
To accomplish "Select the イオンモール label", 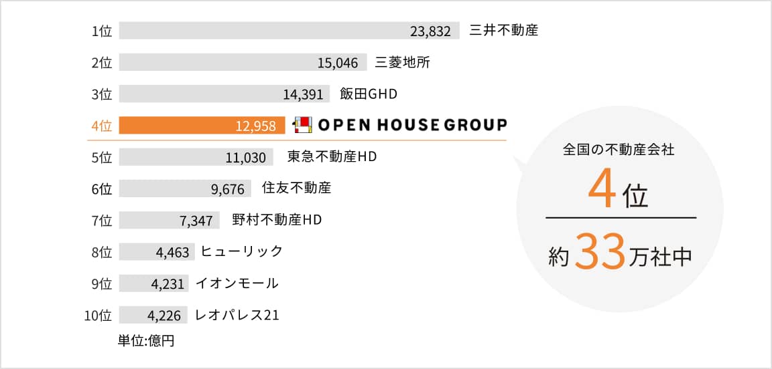I will (x=237, y=283).
